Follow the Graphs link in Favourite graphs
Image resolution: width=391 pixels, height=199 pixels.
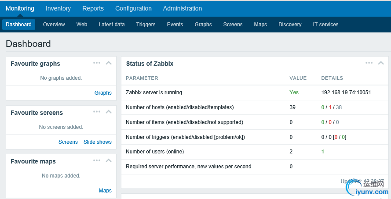click(x=103, y=92)
